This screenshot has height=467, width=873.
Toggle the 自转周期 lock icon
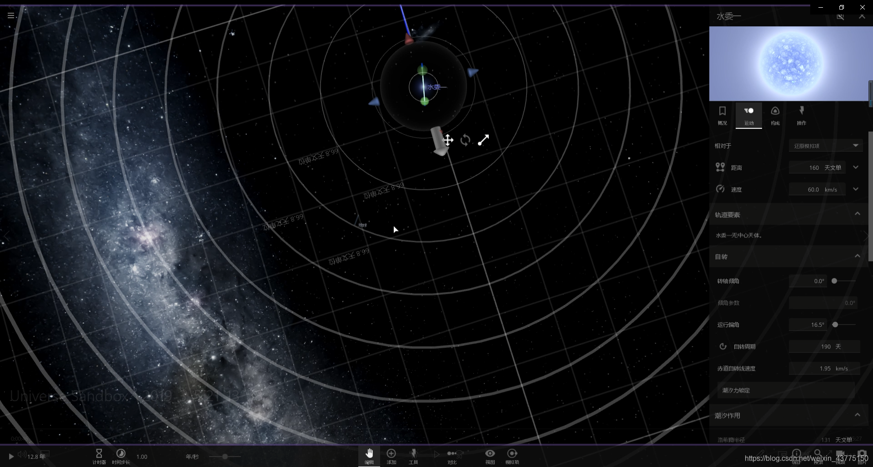[x=723, y=346]
